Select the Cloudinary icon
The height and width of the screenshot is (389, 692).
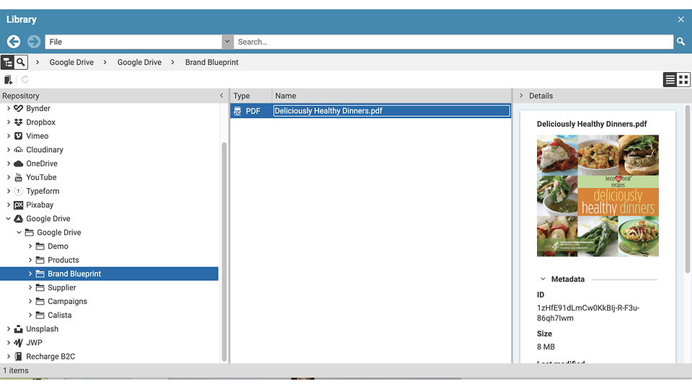pyautogui.click(x=18, y=150)
